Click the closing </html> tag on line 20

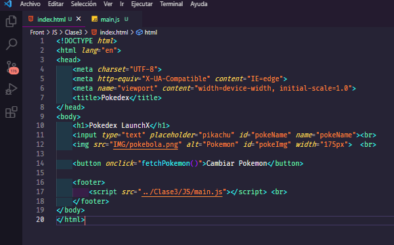(70, 220)
